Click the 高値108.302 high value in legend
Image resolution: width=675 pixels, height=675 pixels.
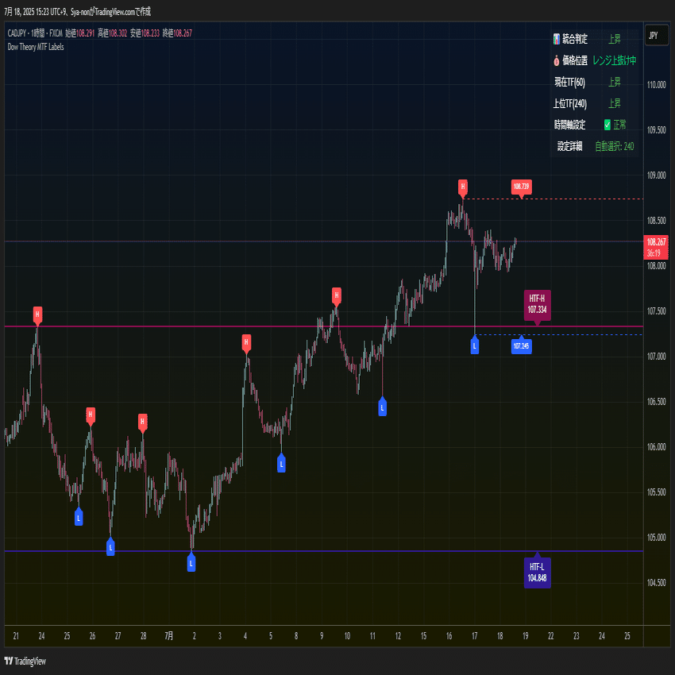[x=112, y=33]
